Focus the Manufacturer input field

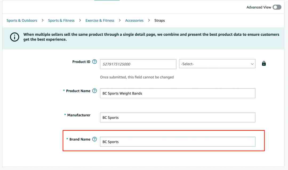[x=178, y=117]
